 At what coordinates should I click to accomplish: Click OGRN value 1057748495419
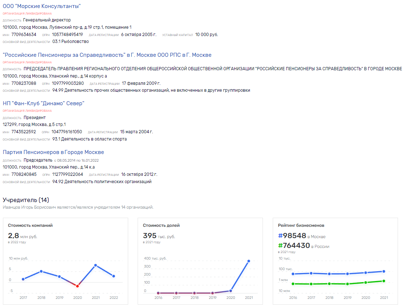click(67, 35)
